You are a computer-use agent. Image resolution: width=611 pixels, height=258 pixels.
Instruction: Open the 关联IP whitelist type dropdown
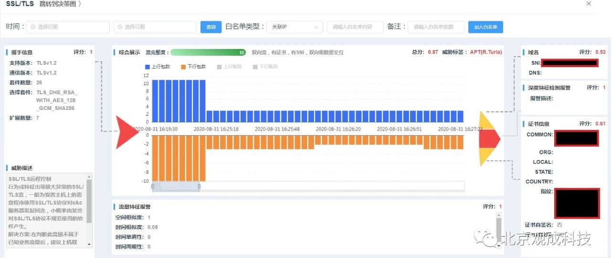[295, 27]
